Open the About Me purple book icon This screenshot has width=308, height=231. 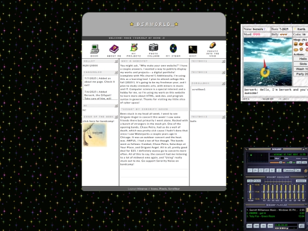114,49
